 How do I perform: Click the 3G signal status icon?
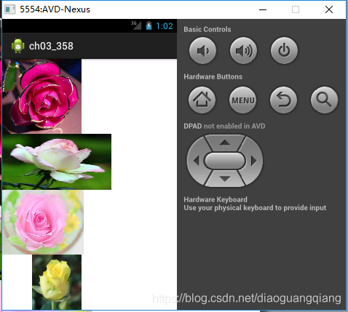[x=136, y=25]
